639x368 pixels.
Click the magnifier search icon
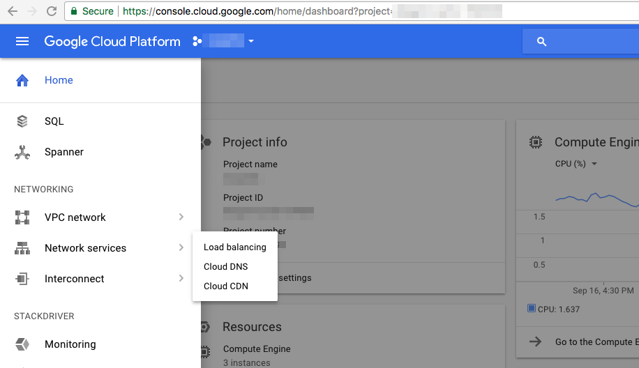541,42
